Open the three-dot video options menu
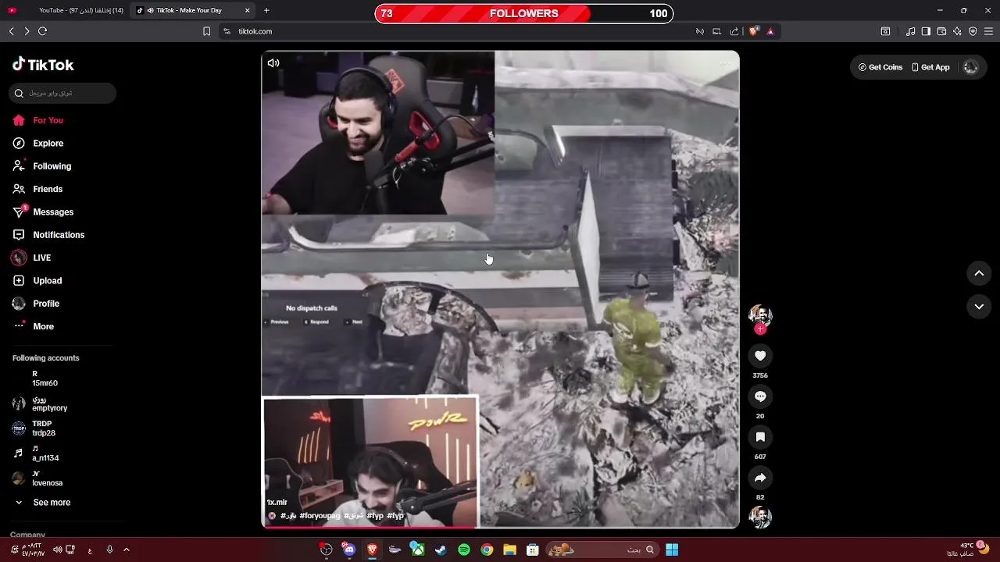Viewport: 1000px width, 562px height. 726,63
